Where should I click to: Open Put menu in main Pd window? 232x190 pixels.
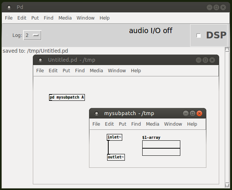[35, 18]
